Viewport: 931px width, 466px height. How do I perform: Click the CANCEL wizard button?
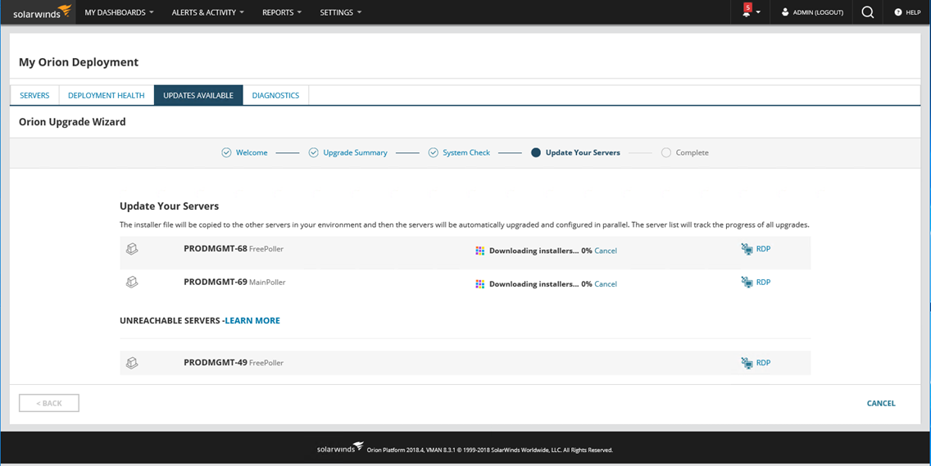point(881,403)
